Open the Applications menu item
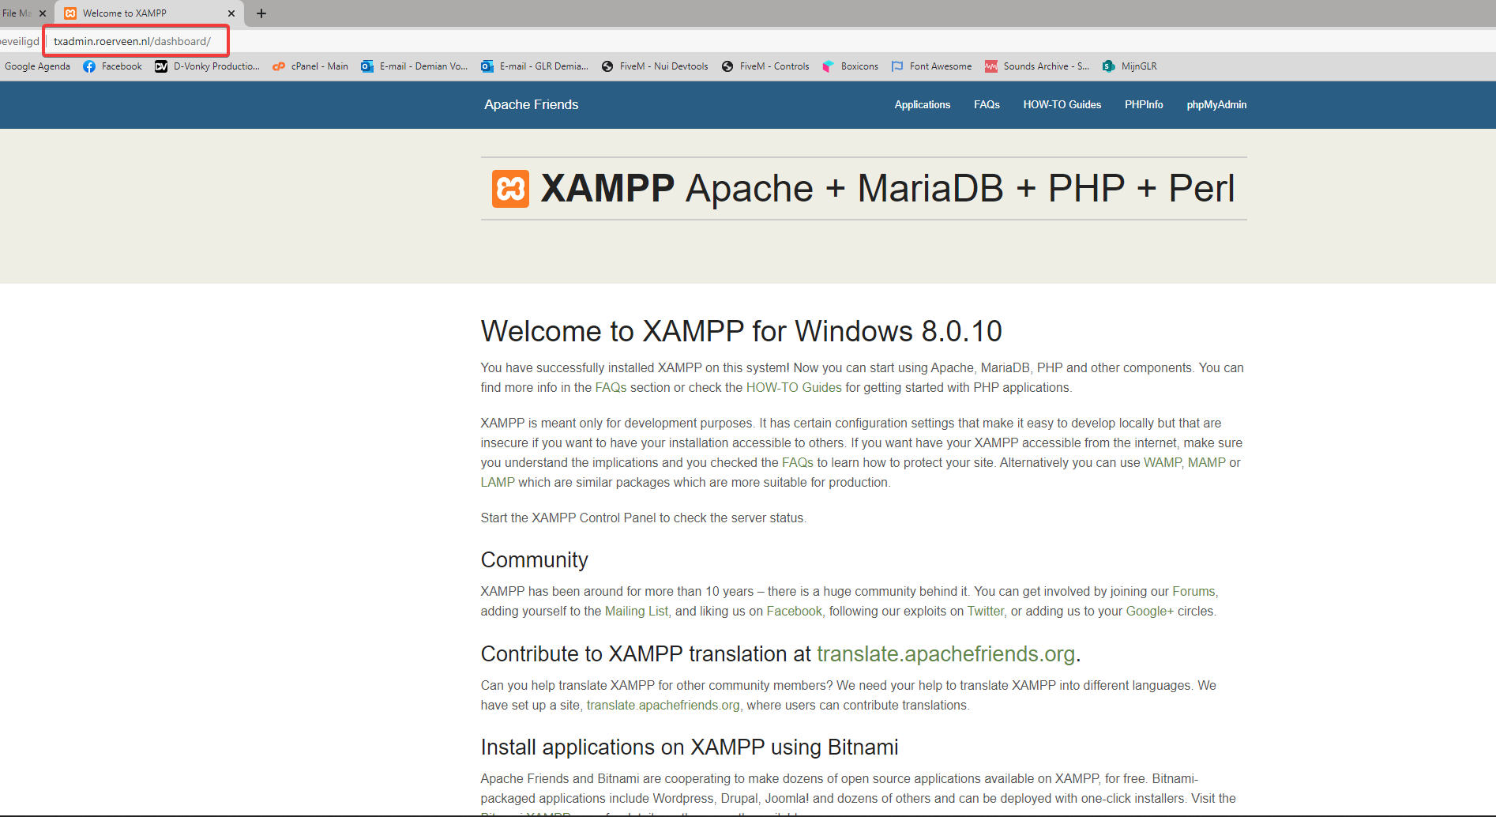This screenshot has width=1496, height=817. tap(922, 105)
